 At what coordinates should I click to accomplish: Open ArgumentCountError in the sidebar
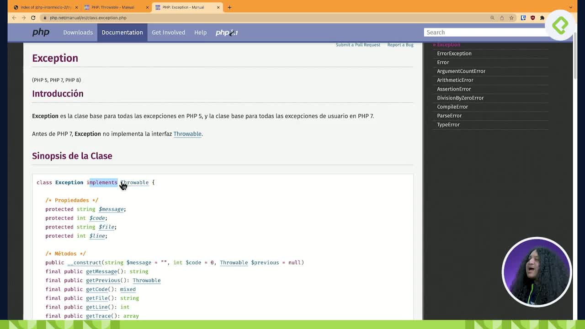[461, 71]
